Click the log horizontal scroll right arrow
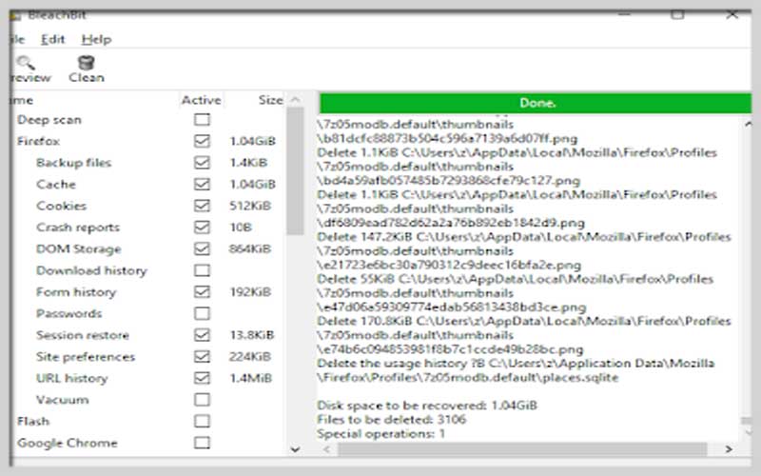The image size is (761, 476). 729,449
